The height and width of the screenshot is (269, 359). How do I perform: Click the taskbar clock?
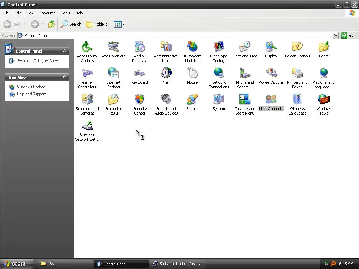tap(346, 264)
